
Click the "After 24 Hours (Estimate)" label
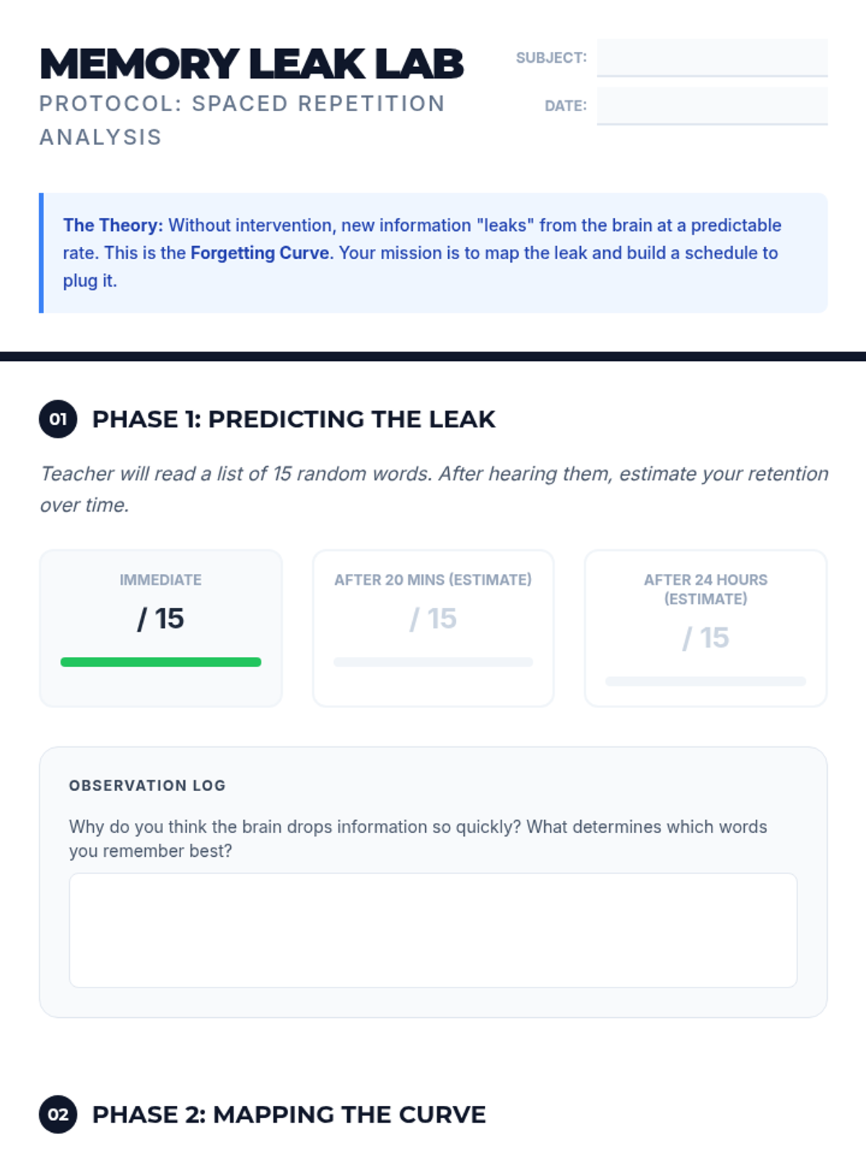[705, 589]
